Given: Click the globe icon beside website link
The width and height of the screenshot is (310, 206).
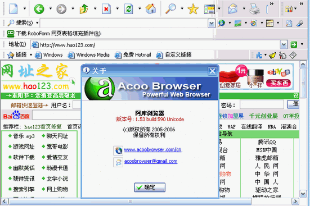Looking at the screenshot, I should tap(118, 150).
